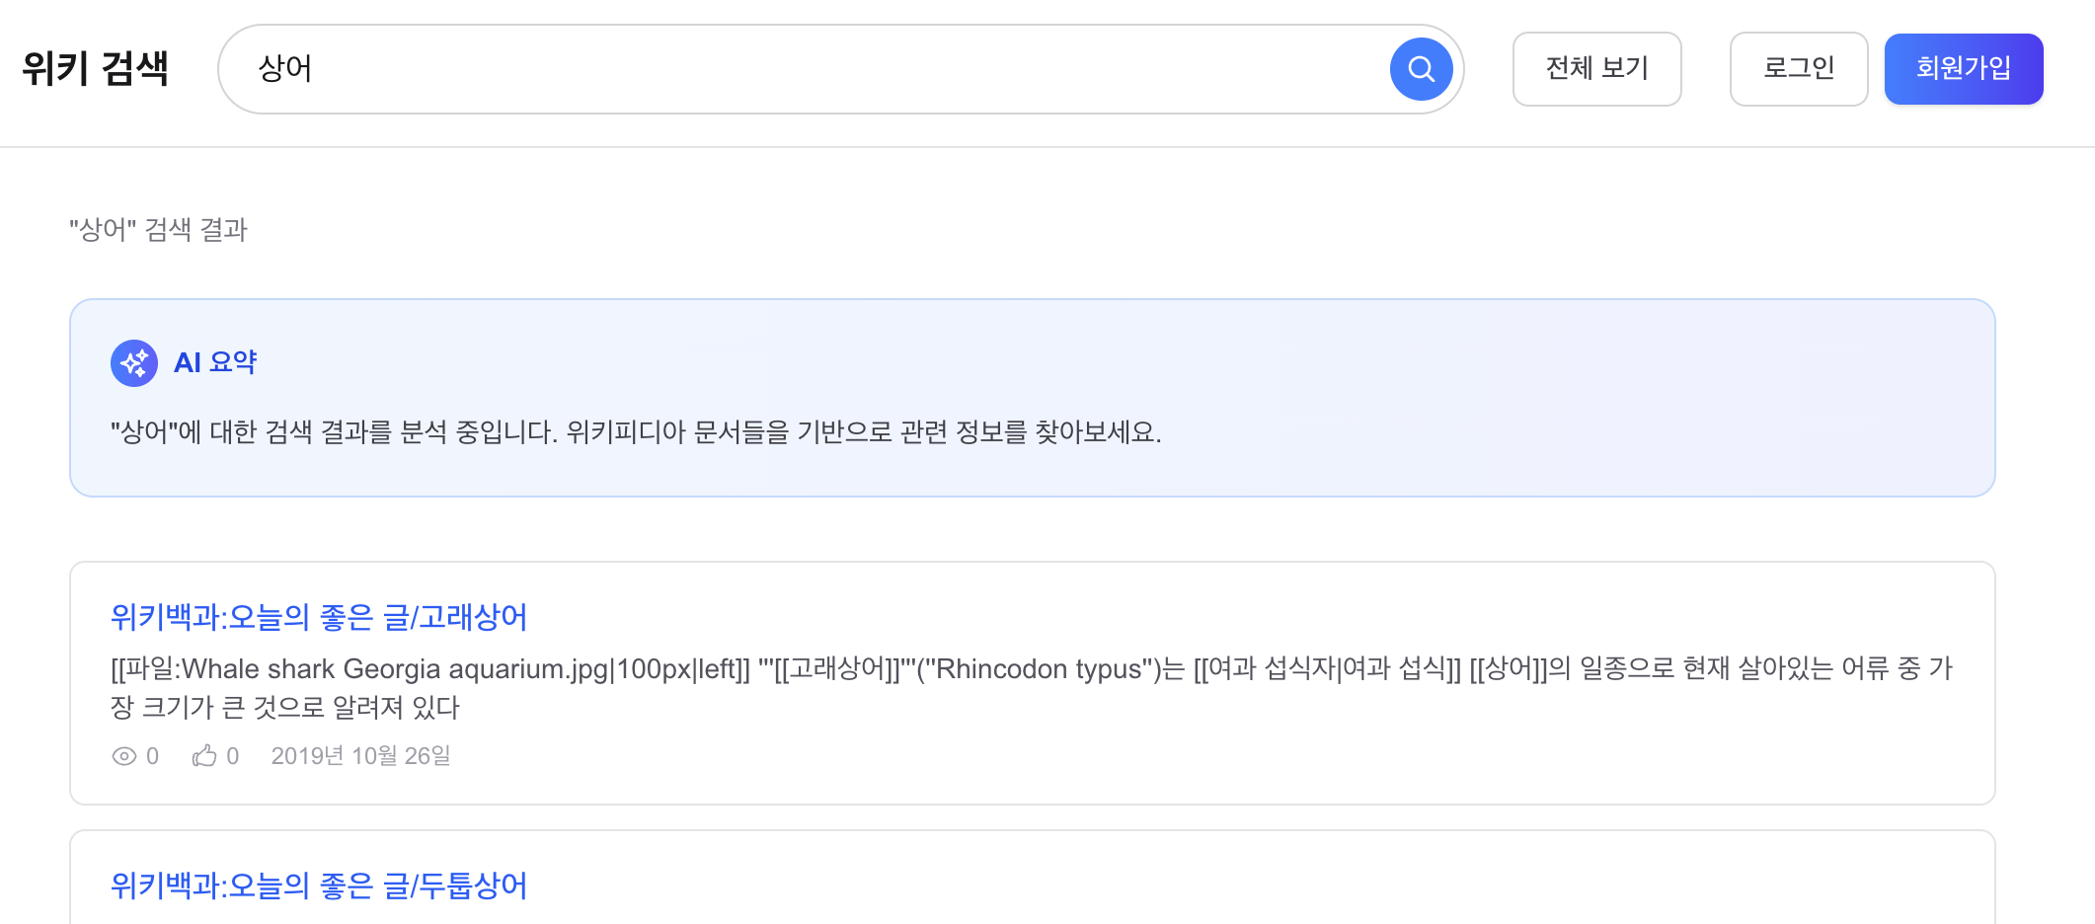Screen dimensions: 2095x924
Task: Click the 로그인 button
Action: pyautogui.click(x=1798, y=68)
